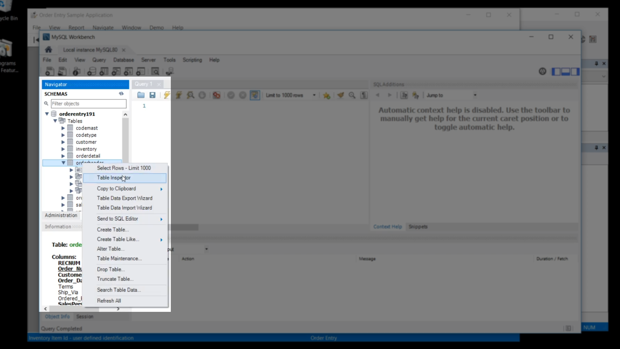
Task: Expand the customer table node
Action: click(x=63, y=142)
